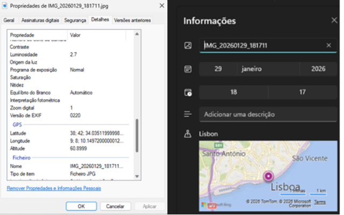Click the location pin icon beside Lisbon
344x215 pixels.
[x=187, y=134]
